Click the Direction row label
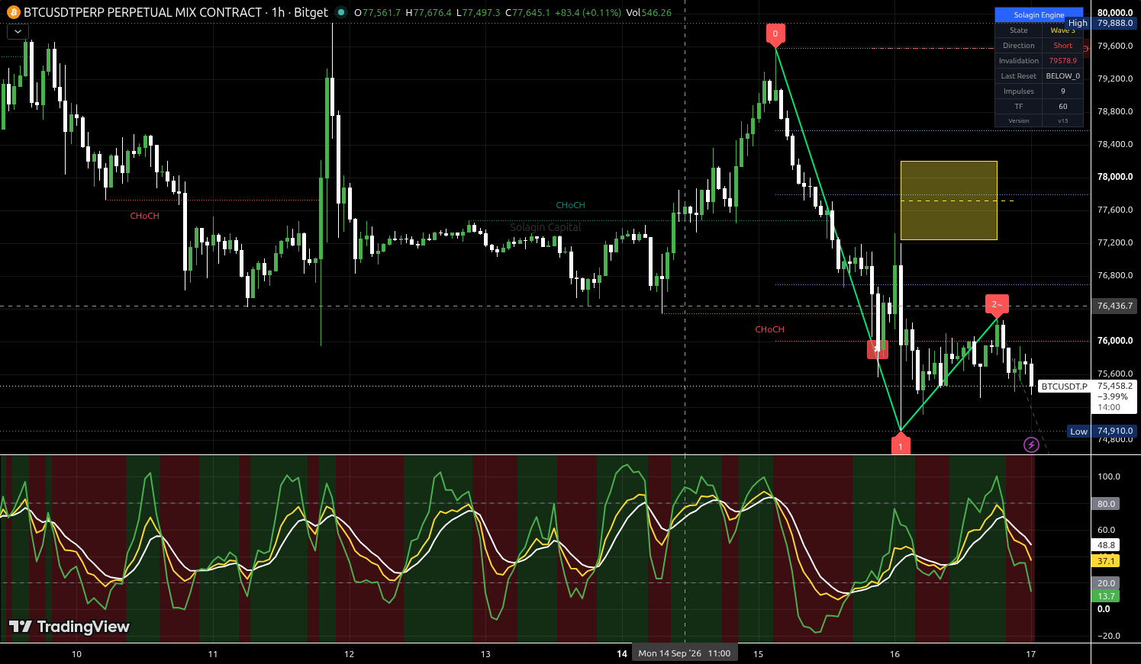Screen dimensions: 1141x664 [1019, 46]
